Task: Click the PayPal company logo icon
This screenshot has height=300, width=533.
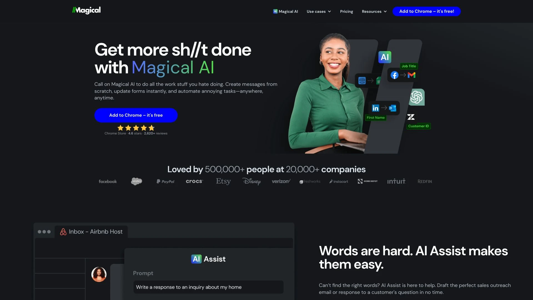Action: [165, 181]
